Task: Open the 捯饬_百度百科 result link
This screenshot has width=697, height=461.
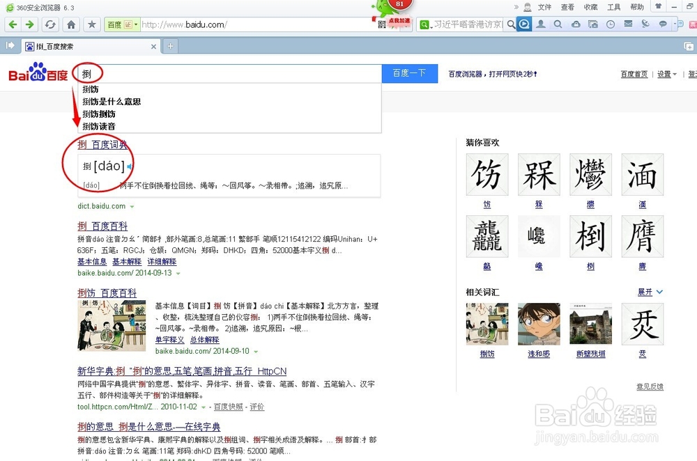Action: pos(107,293)
